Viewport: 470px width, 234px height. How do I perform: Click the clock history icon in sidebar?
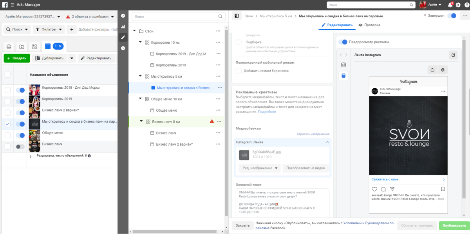[x=123, y=48]
